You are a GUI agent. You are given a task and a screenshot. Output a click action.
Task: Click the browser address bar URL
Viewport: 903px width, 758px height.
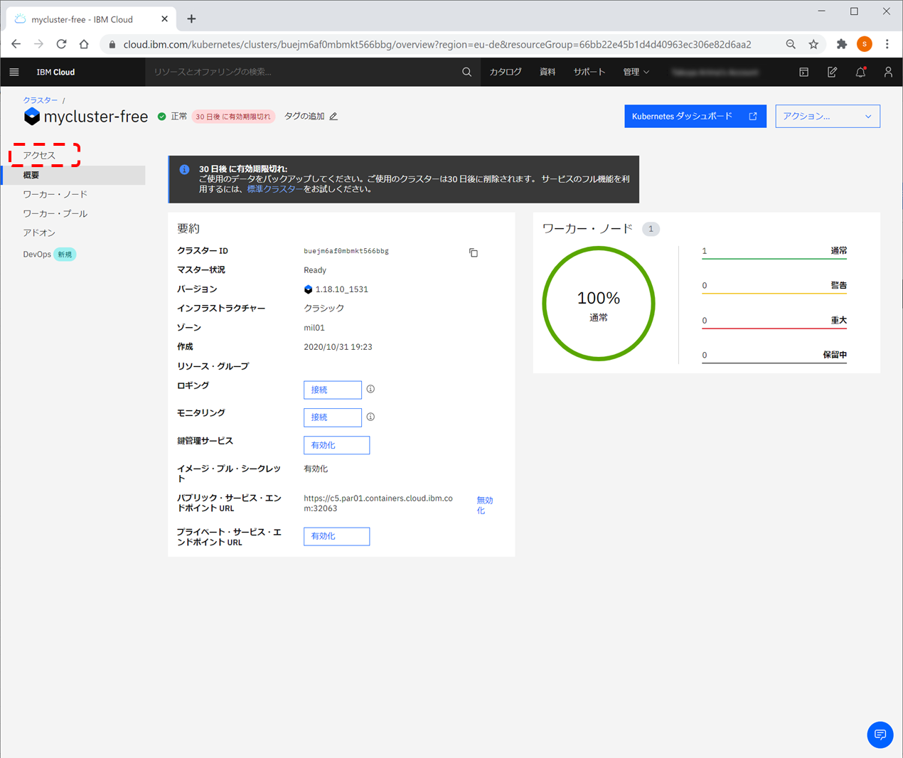click(437, 44)
